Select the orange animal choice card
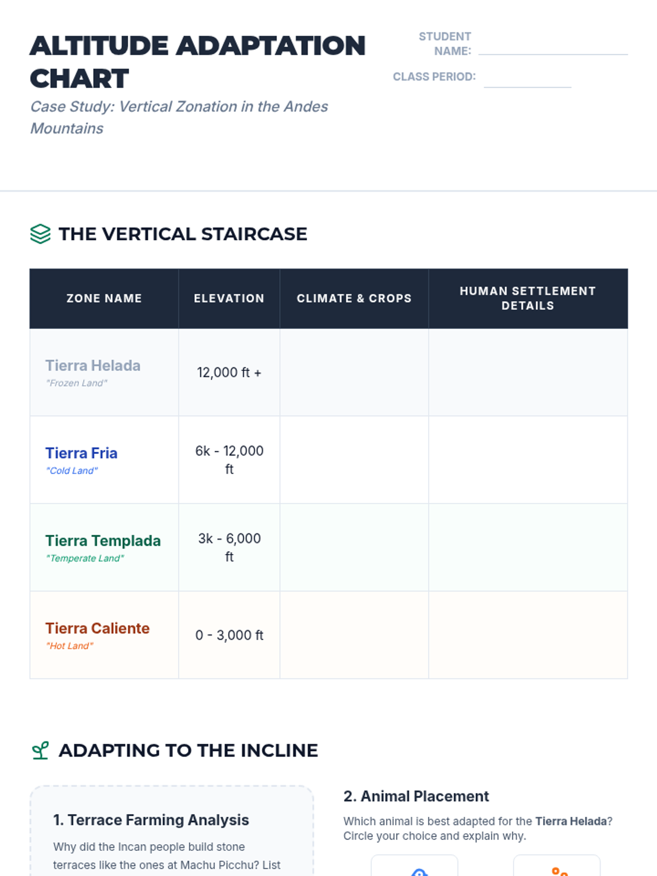The width and height of the screenshot is (657, 876). coord(556,866)
